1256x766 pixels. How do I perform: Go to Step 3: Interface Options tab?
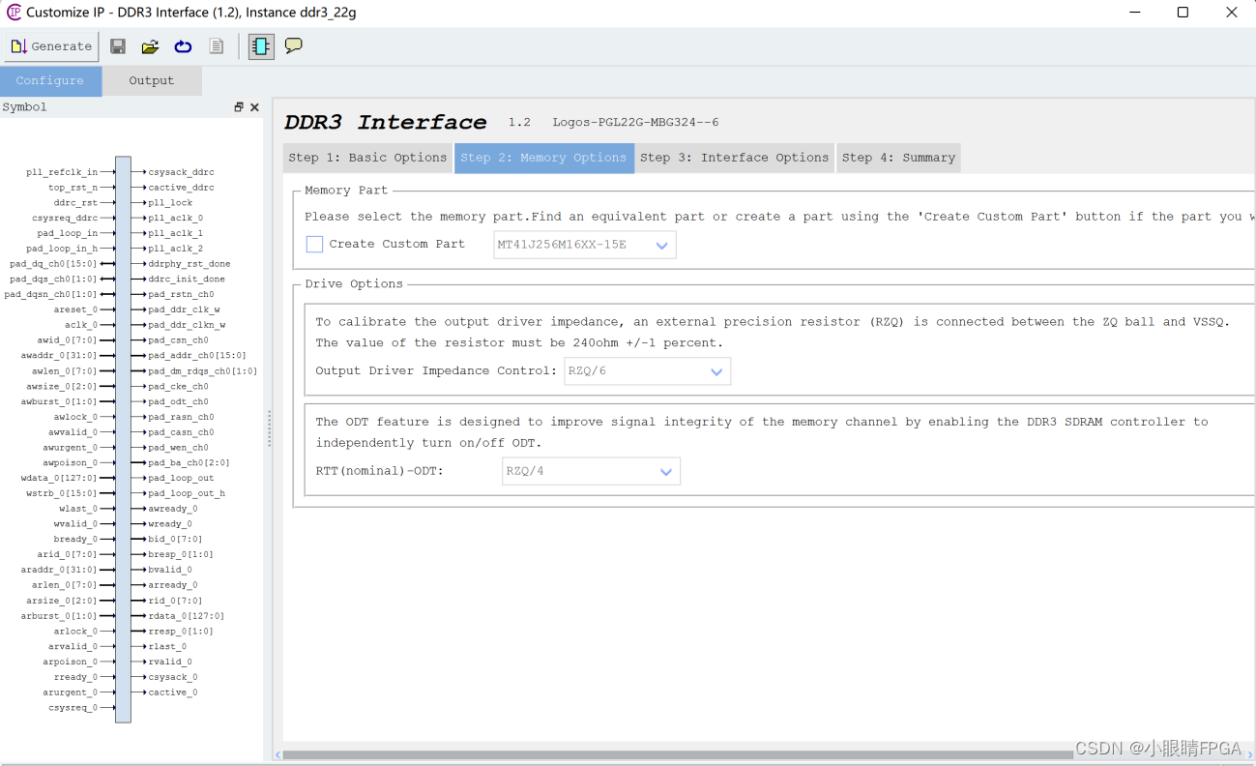point(735,158)
